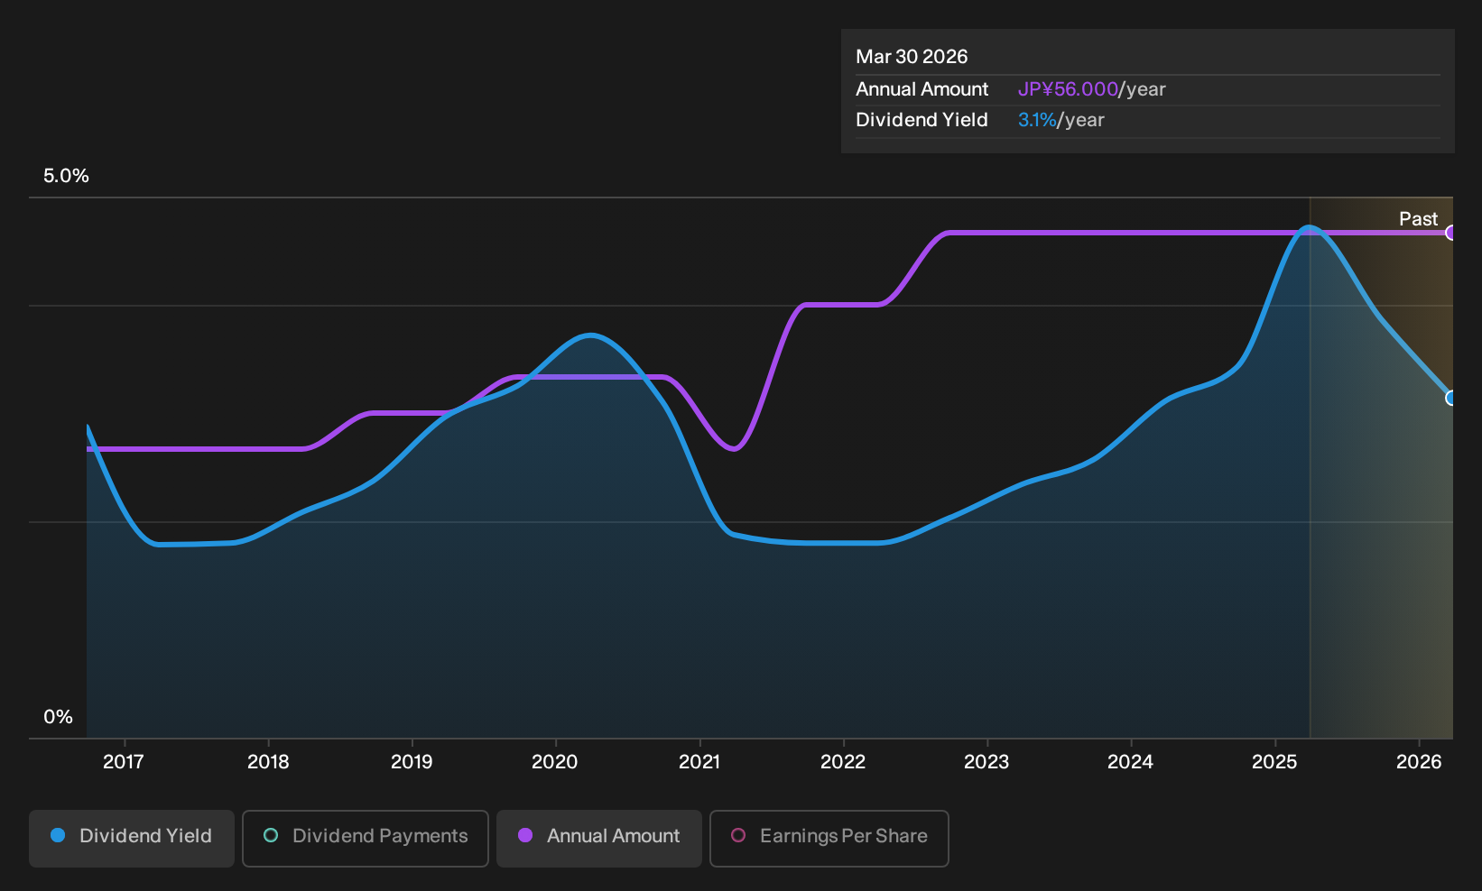The width and height of the screenshot is (1482, 891).
Task: Click the 2021 x-axis label
Action: click(x=699, y=762)
